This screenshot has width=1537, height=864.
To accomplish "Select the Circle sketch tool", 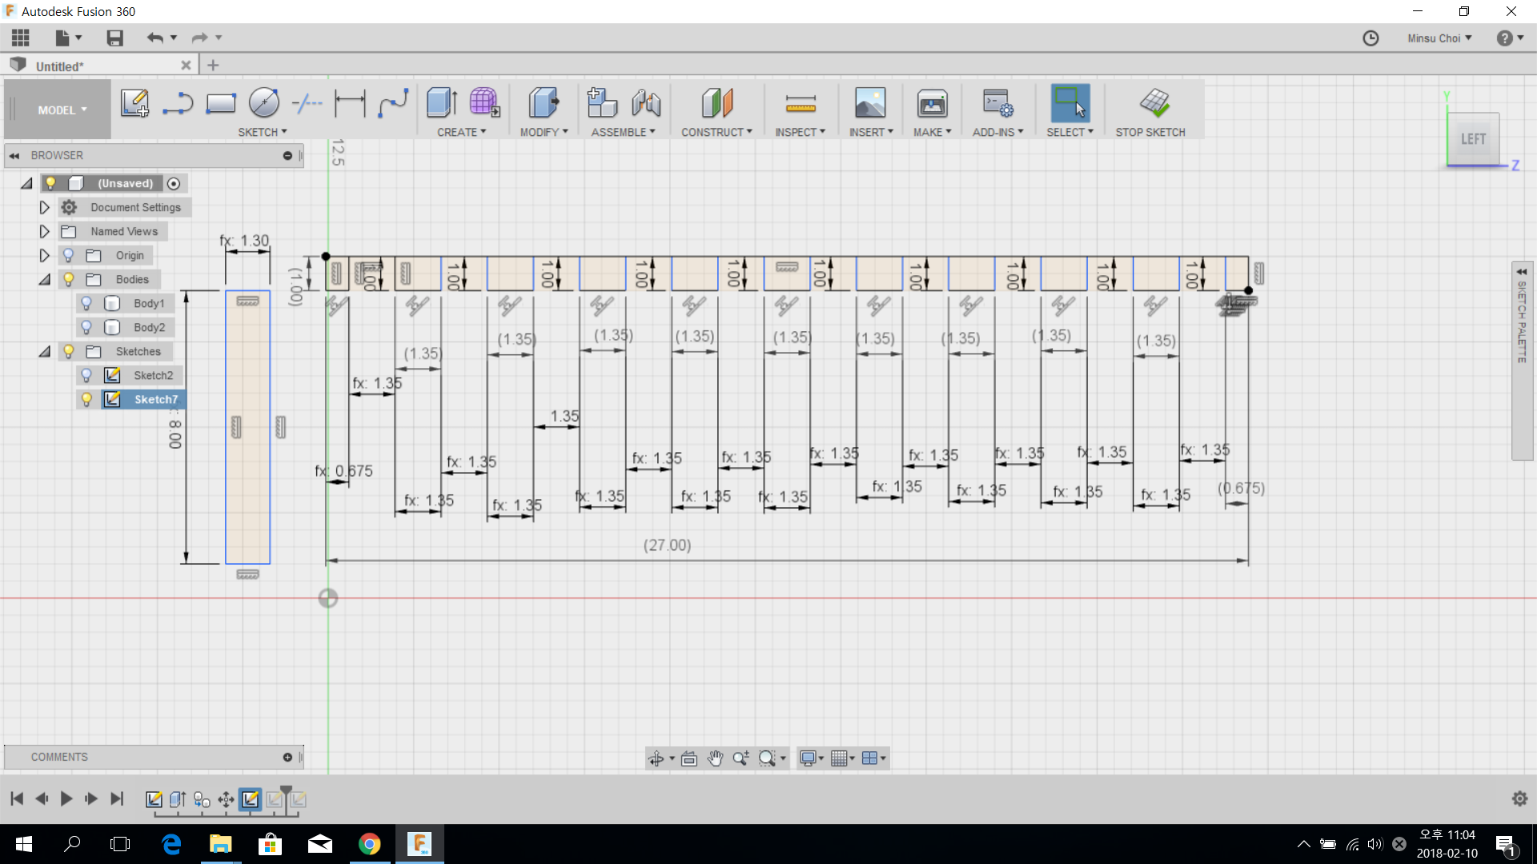I will pos(263,103).
